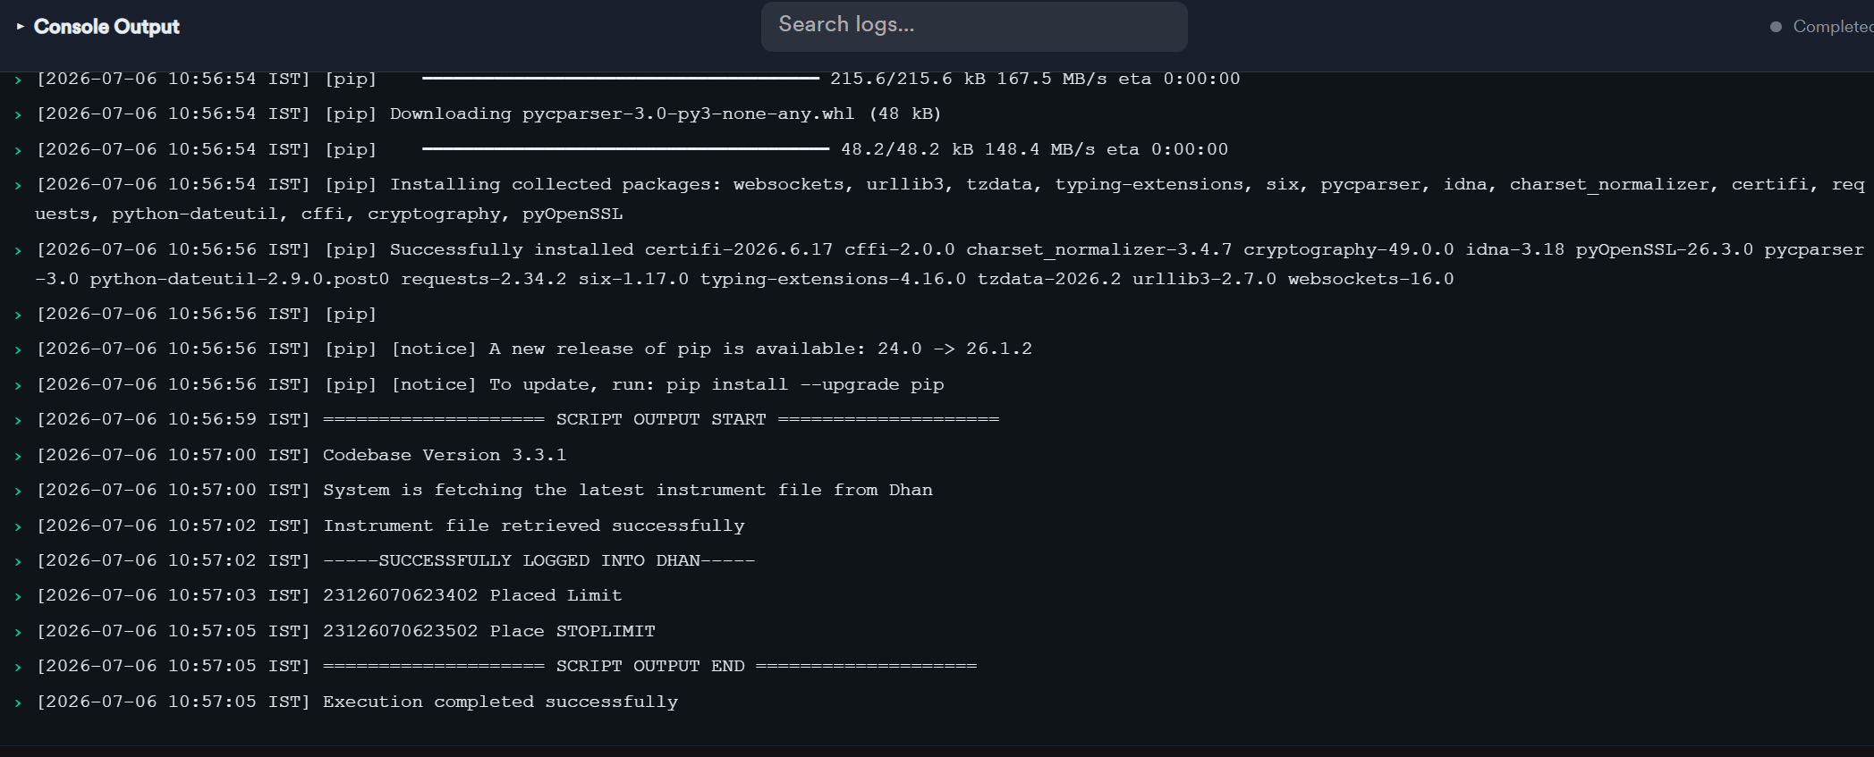This screenshot has width=1874, height=757.
Task: Click the Completed status indicator
Action: (x=1822, y=27)
